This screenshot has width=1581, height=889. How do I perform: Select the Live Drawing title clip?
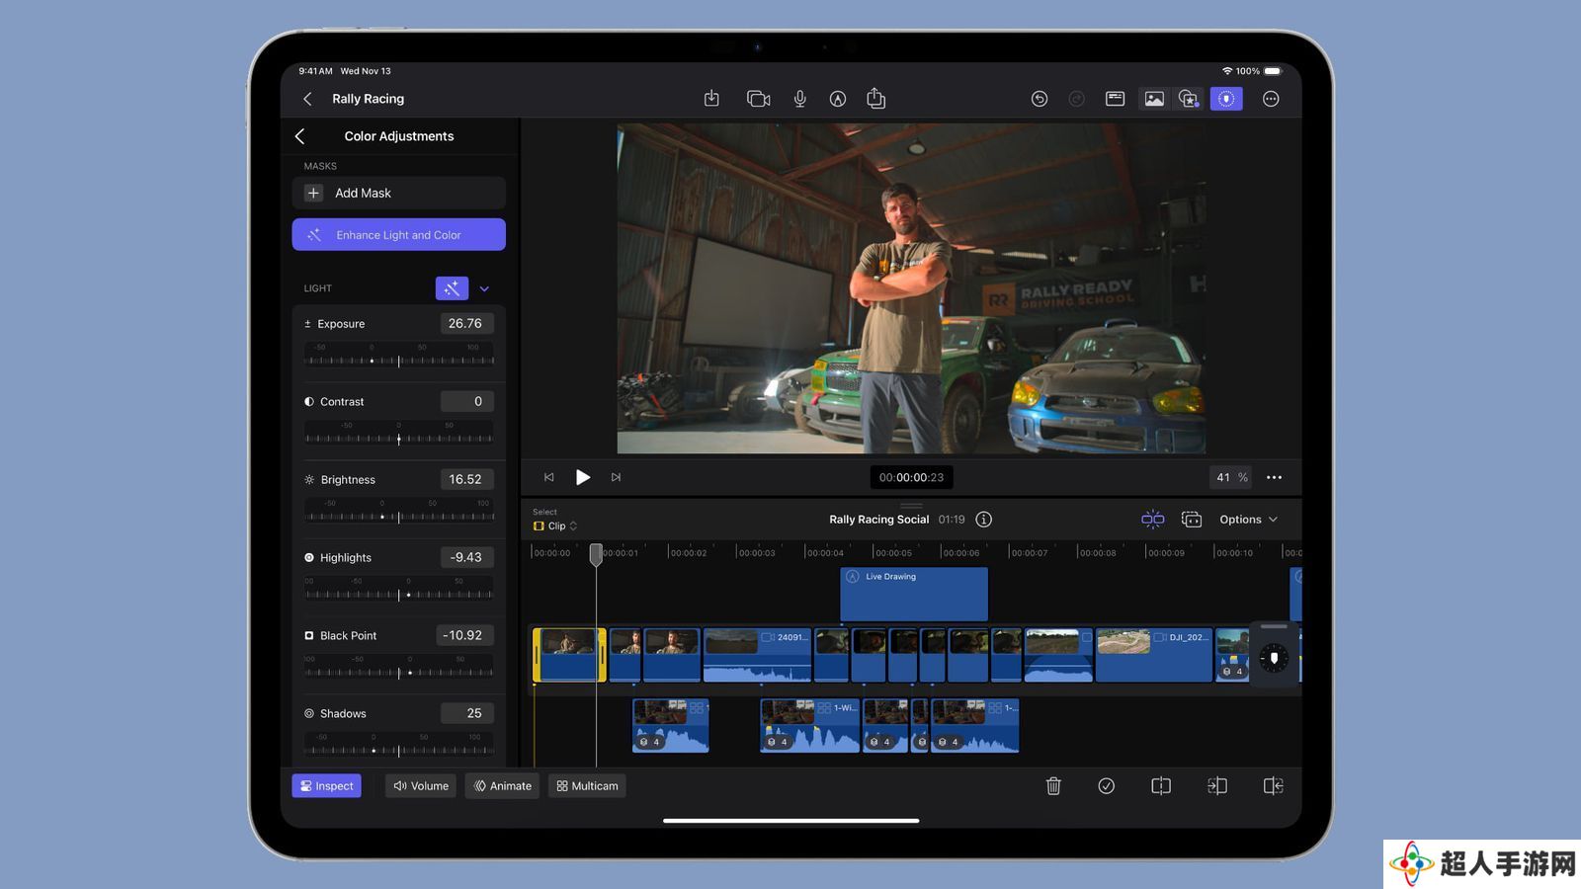(914, 594)
